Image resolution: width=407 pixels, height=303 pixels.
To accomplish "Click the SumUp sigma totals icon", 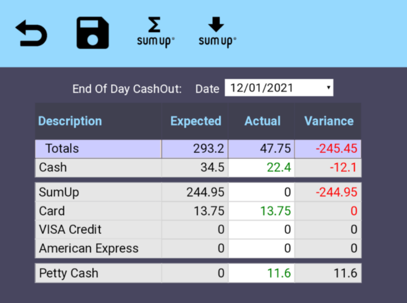I will pyautogui.click(x=156, y=33).
